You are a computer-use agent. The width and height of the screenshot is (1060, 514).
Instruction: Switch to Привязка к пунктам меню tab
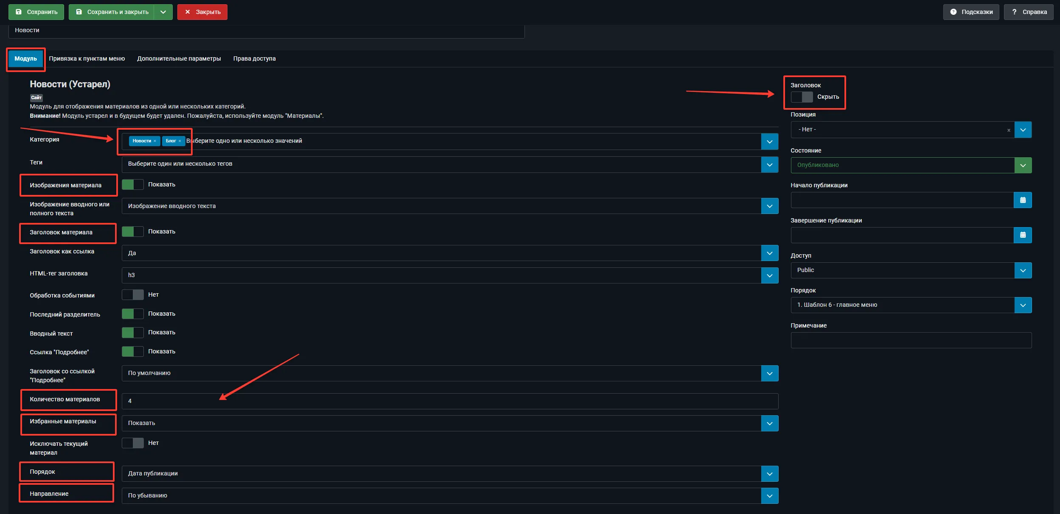[87, 58]
